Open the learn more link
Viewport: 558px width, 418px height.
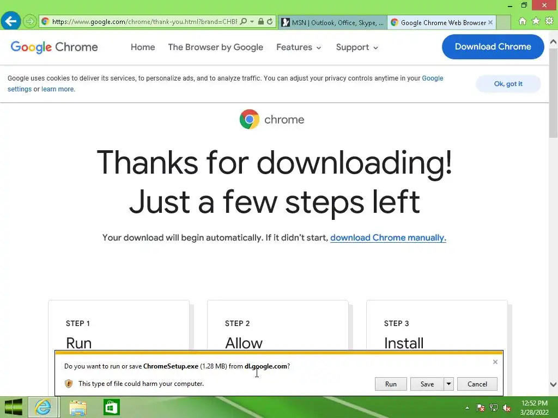click(58, 89)
